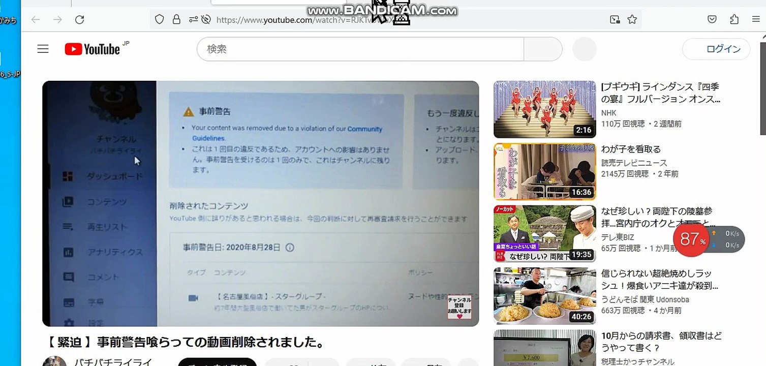
Task: Click the main video player
Action: (260, 203)
